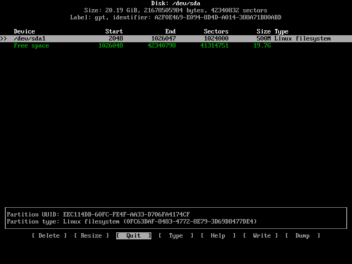Click the Start column header
Screen dimensions: 352x264
click(114, 31)
